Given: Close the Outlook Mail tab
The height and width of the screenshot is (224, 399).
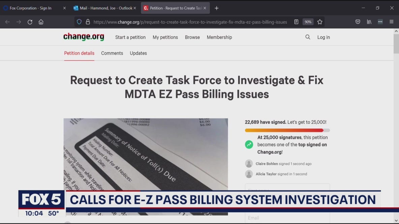Looking at the screenshot, I should (x=135, y=8).
